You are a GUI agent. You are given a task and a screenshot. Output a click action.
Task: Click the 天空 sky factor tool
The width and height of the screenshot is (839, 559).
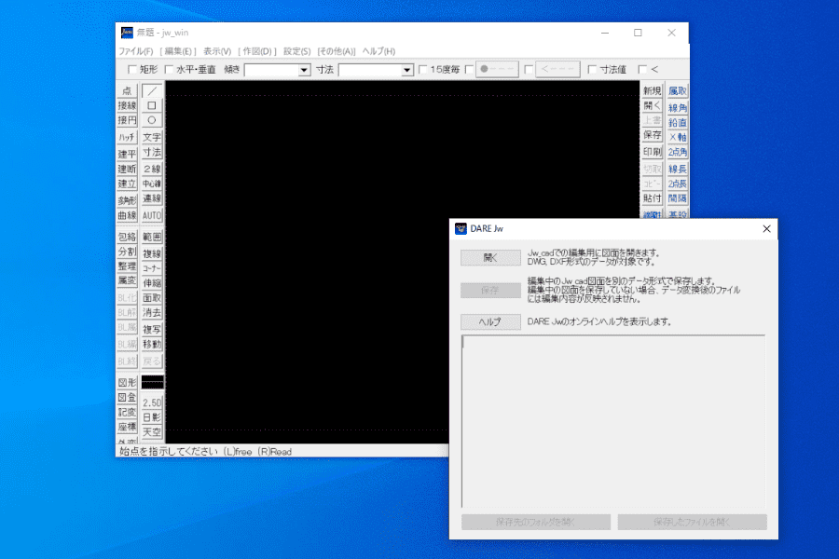(152, 431)
